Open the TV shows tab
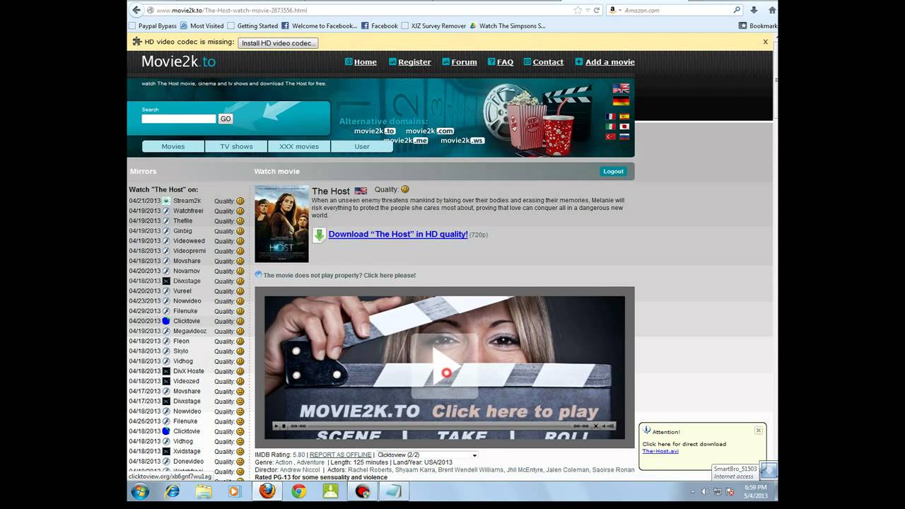The height and width of the screenshot is (509, 905). click(x=236, y=146)
